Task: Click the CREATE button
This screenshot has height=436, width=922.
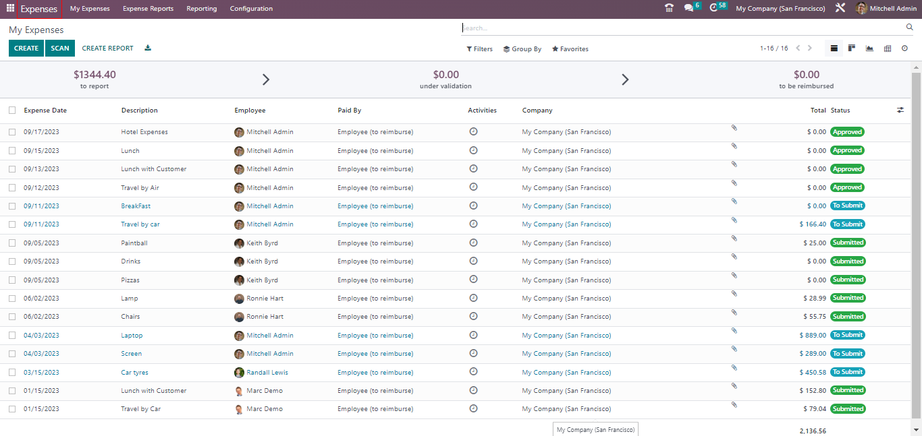Action: pos(26,49)
